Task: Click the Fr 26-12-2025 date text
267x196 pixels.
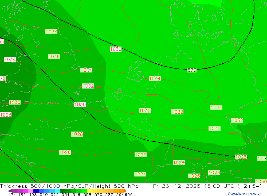Action: [176, 186]
